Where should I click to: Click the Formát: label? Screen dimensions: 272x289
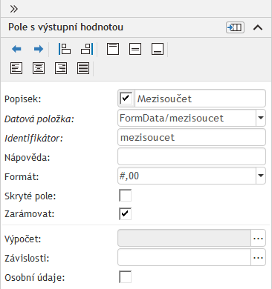22,176
